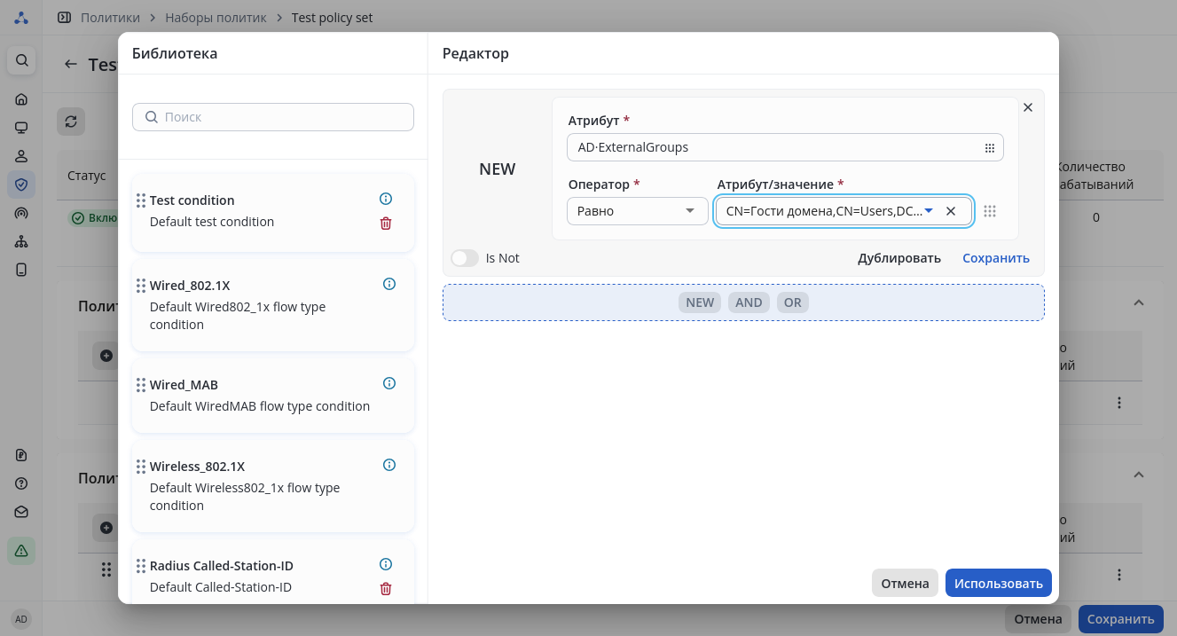Delete Radius Called-Station-ID condition
This screenshot has width=1177, height=636.
click(x=386, y=589)
